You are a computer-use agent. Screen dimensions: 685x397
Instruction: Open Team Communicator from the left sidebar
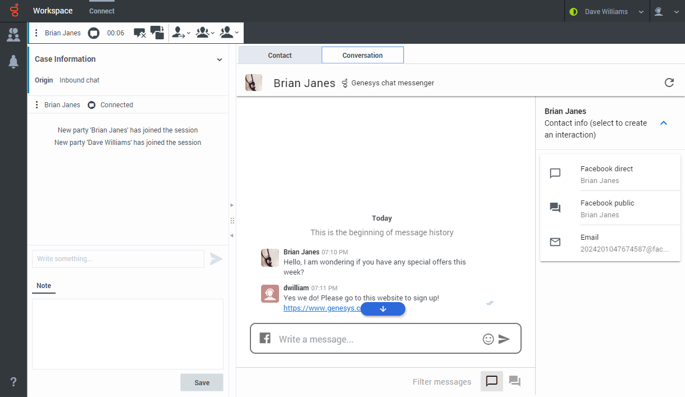[x=13, y=35]
